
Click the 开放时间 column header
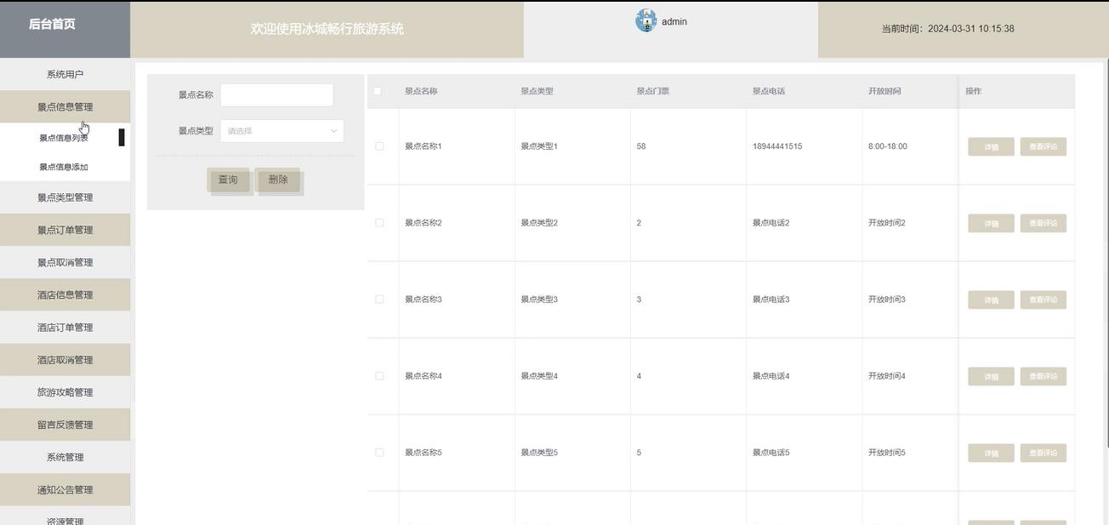tap(884, 91)
